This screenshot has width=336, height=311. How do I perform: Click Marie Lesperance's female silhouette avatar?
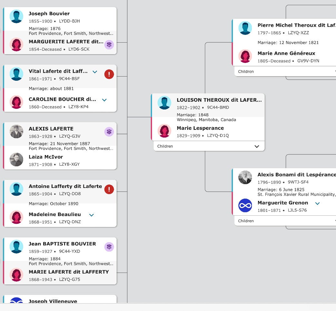pyautogui.click(x=164, y=131)
